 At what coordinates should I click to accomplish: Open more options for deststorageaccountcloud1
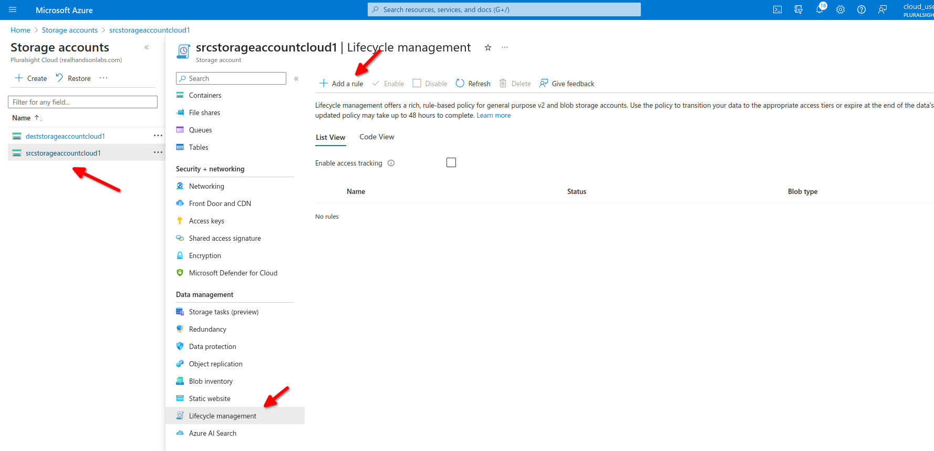coord(158,136)
